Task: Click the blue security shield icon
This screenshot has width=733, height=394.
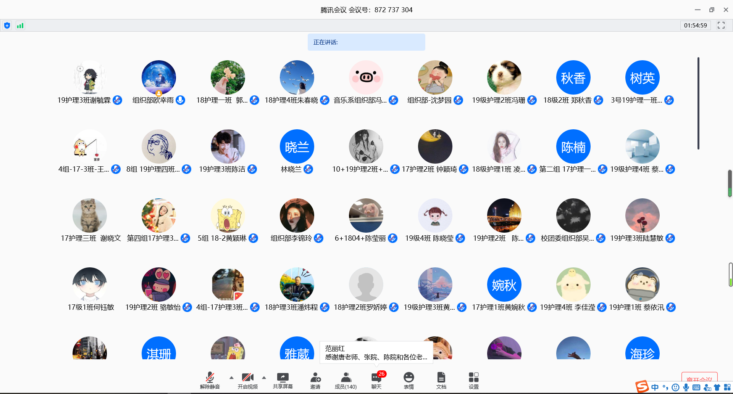Action: click(x=7, y=26)
